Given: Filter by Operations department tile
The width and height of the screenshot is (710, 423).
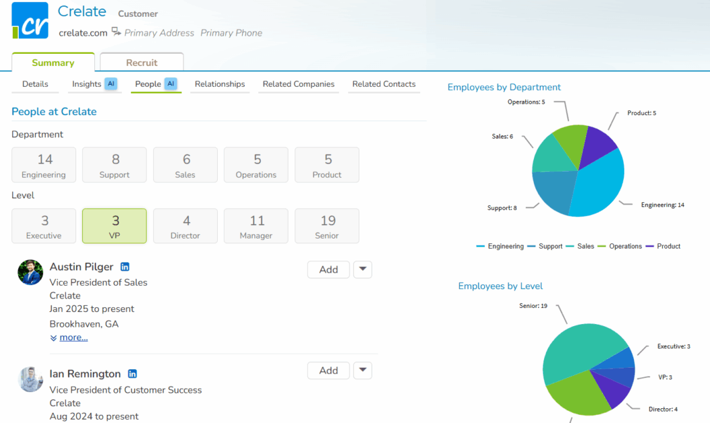Looking at the screenshot, I should point(256,164).
